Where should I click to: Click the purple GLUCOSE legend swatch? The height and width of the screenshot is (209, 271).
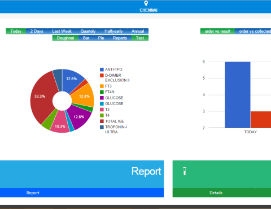[102, 98]
